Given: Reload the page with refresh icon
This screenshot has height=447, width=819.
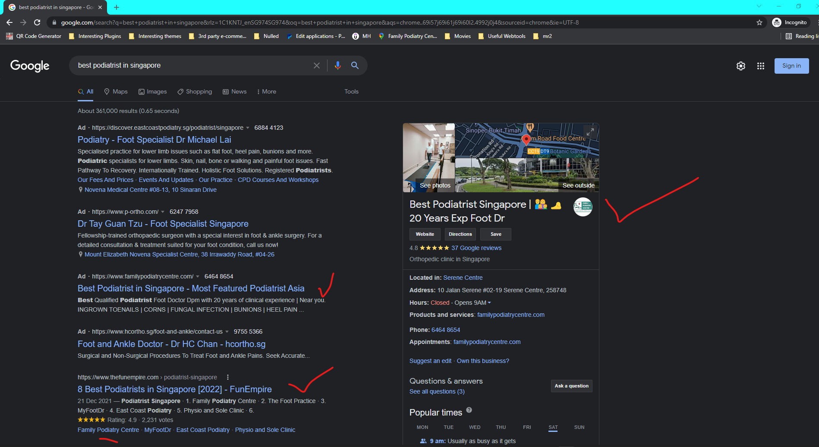Looking at the screenshot, I should tap(37, 22).
